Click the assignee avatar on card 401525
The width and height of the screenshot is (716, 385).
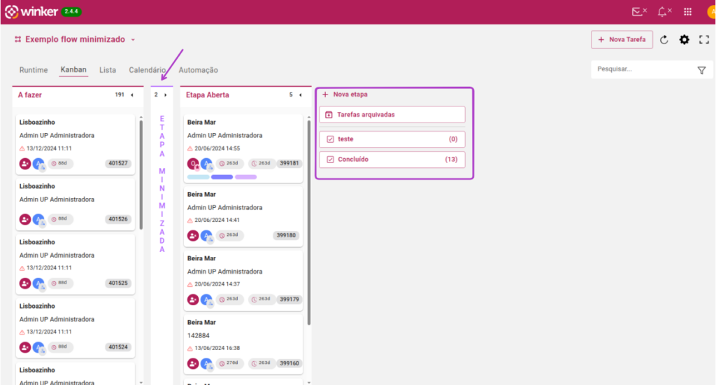point(25,283)
